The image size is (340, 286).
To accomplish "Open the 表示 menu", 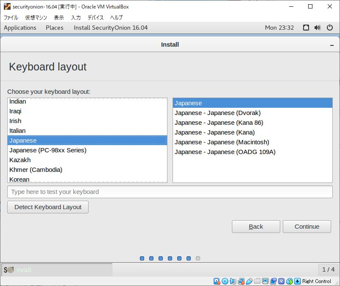I will point(59,17).
